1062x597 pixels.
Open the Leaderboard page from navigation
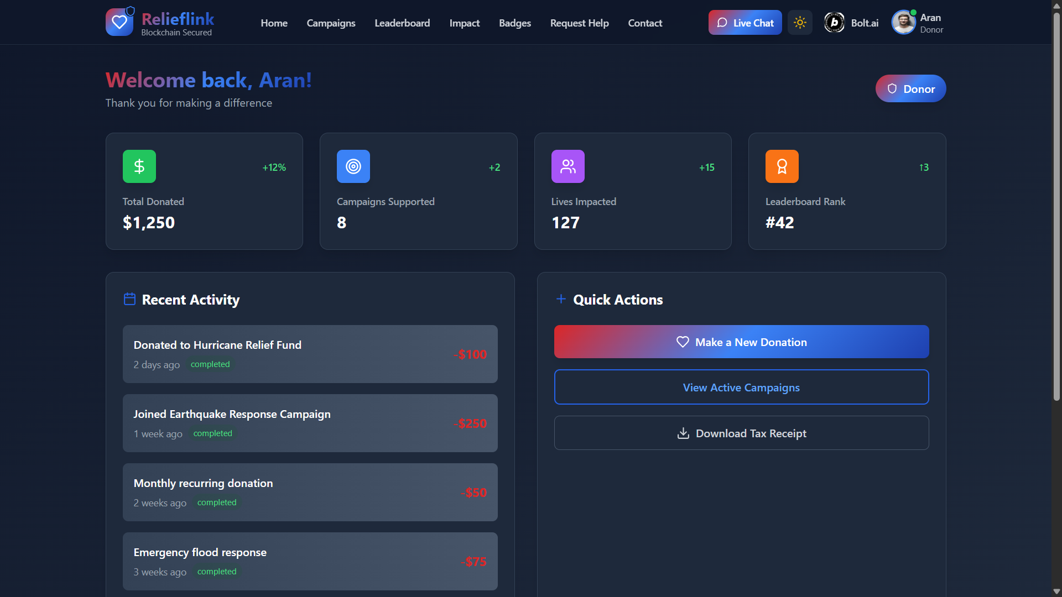click(402, 23)
